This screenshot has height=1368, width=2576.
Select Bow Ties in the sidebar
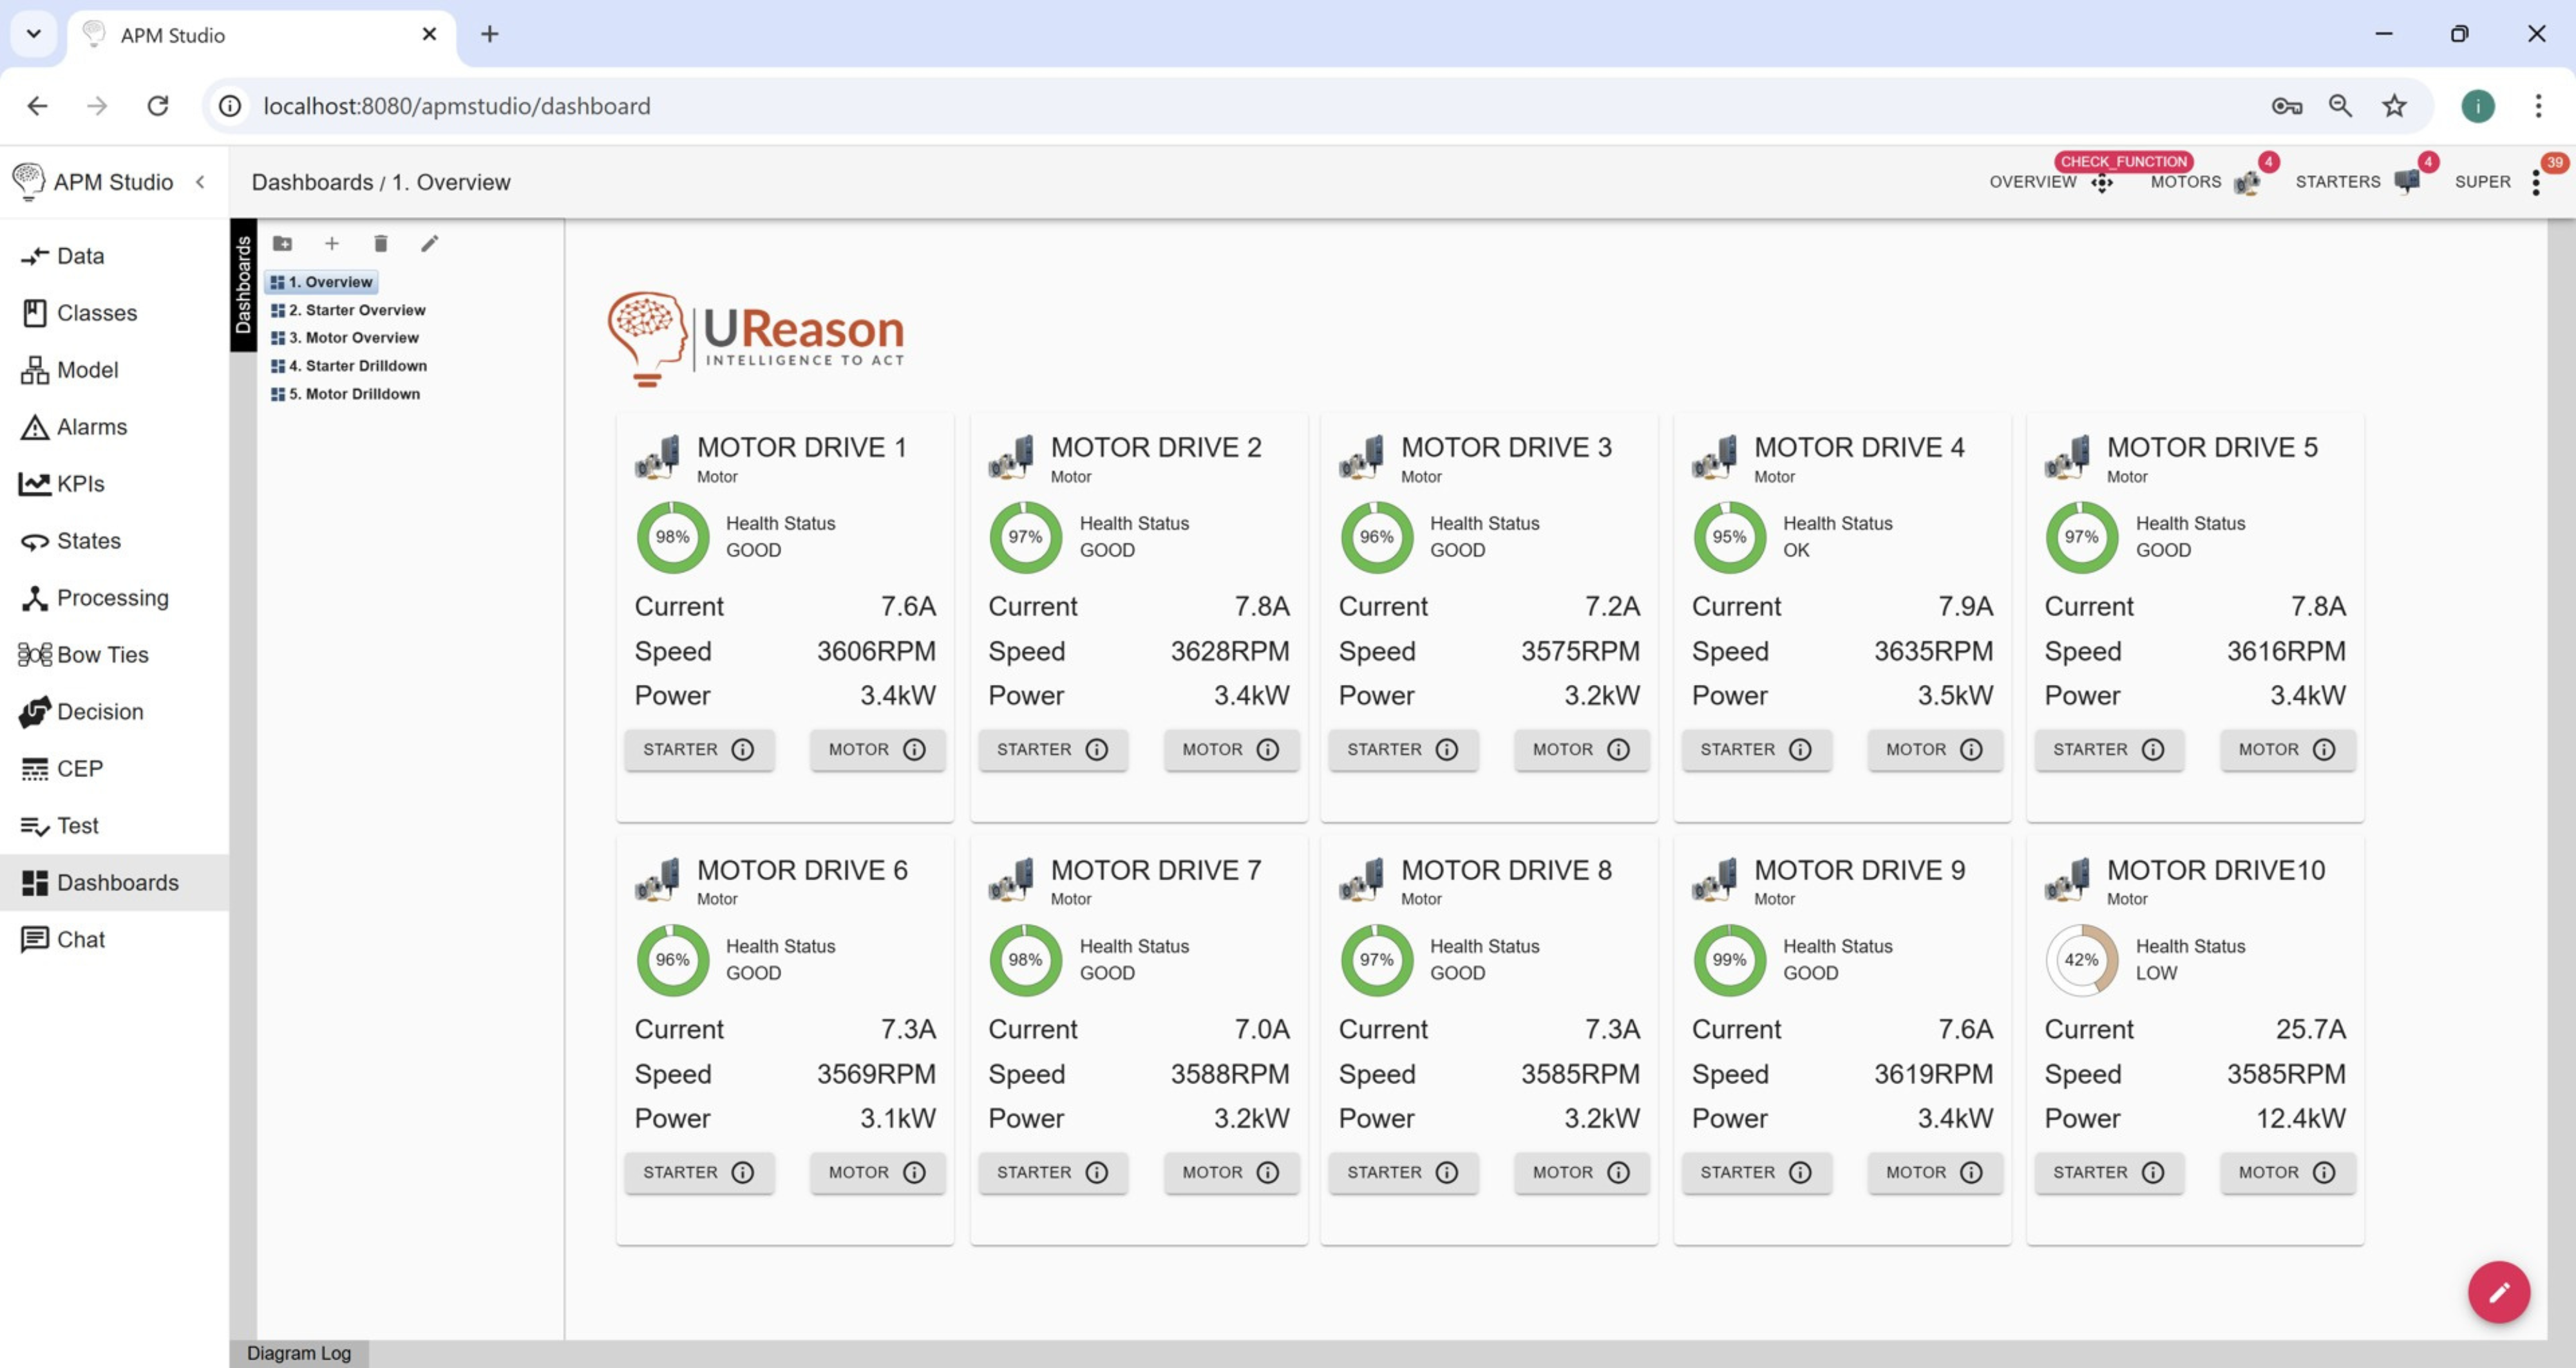[x=102, y=654]
